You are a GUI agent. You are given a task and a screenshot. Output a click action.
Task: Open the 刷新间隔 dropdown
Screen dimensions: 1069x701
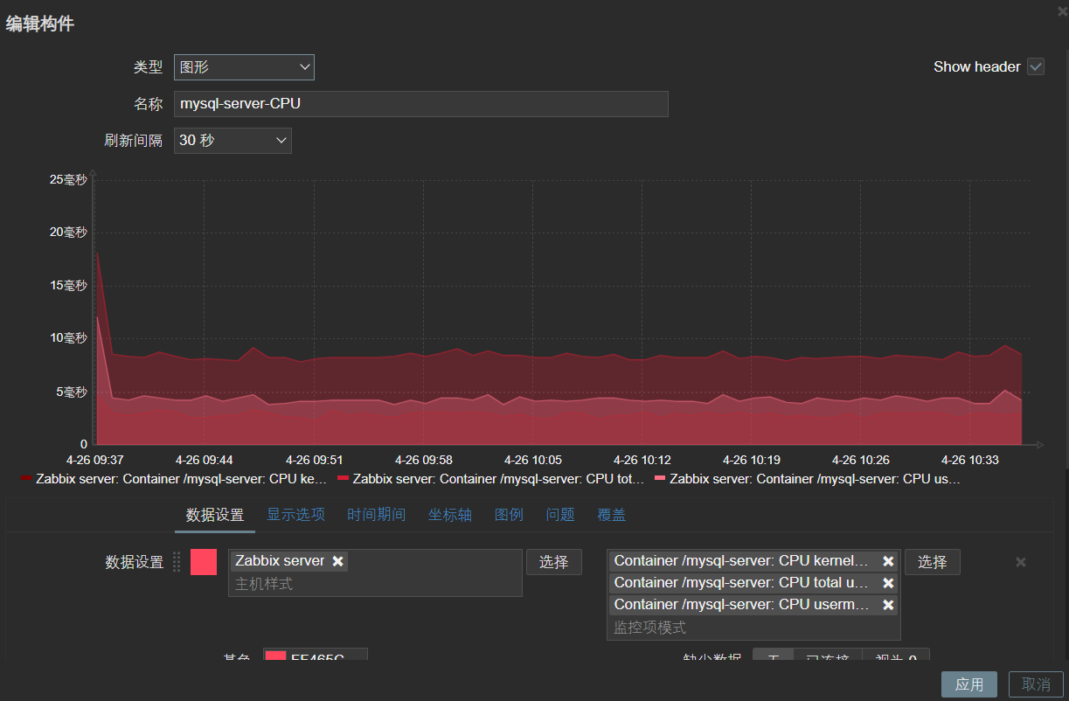233,141
